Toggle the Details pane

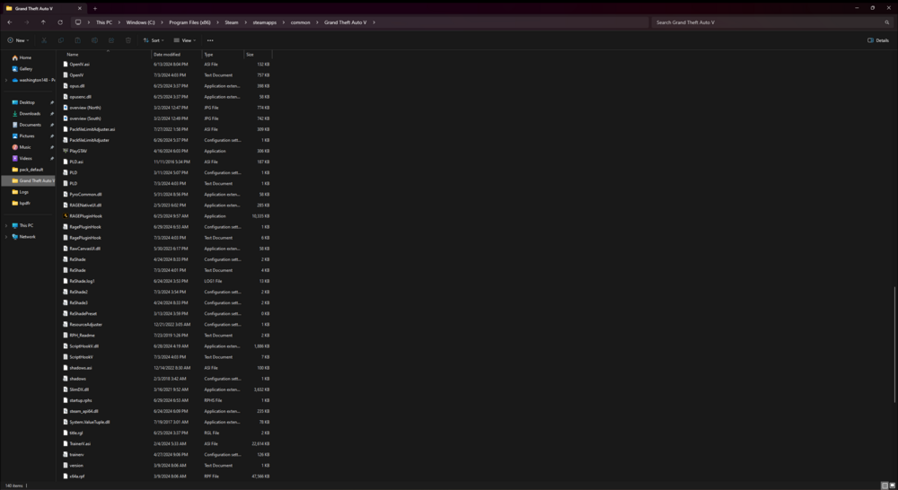[878, 40]
